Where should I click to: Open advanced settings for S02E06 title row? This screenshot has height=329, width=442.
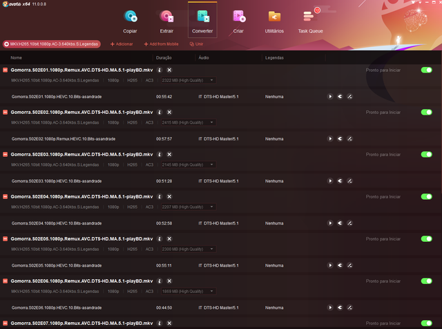point(340,308)
